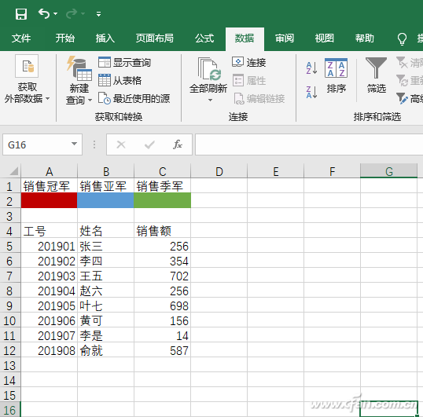This screenshot has width=423, height=417.
Task: Click the Connections button (连接)
Action: click(x=248, y=62)
